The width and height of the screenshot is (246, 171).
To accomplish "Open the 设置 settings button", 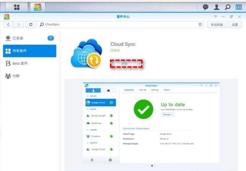I will point(235,25).
